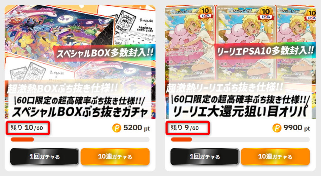The width and height of the screenshot is (321, 176).
Task: Click the 10連ガチャる button for スペシャルBOX gacha
Action: [115, 157]
